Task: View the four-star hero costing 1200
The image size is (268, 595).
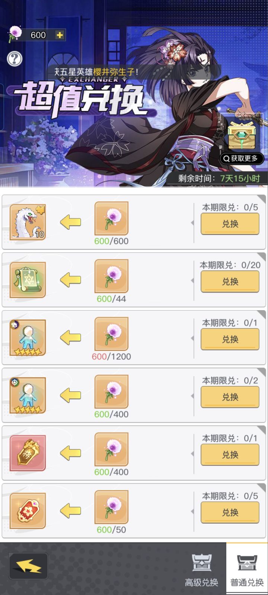Action: click(x=28, y=338)
